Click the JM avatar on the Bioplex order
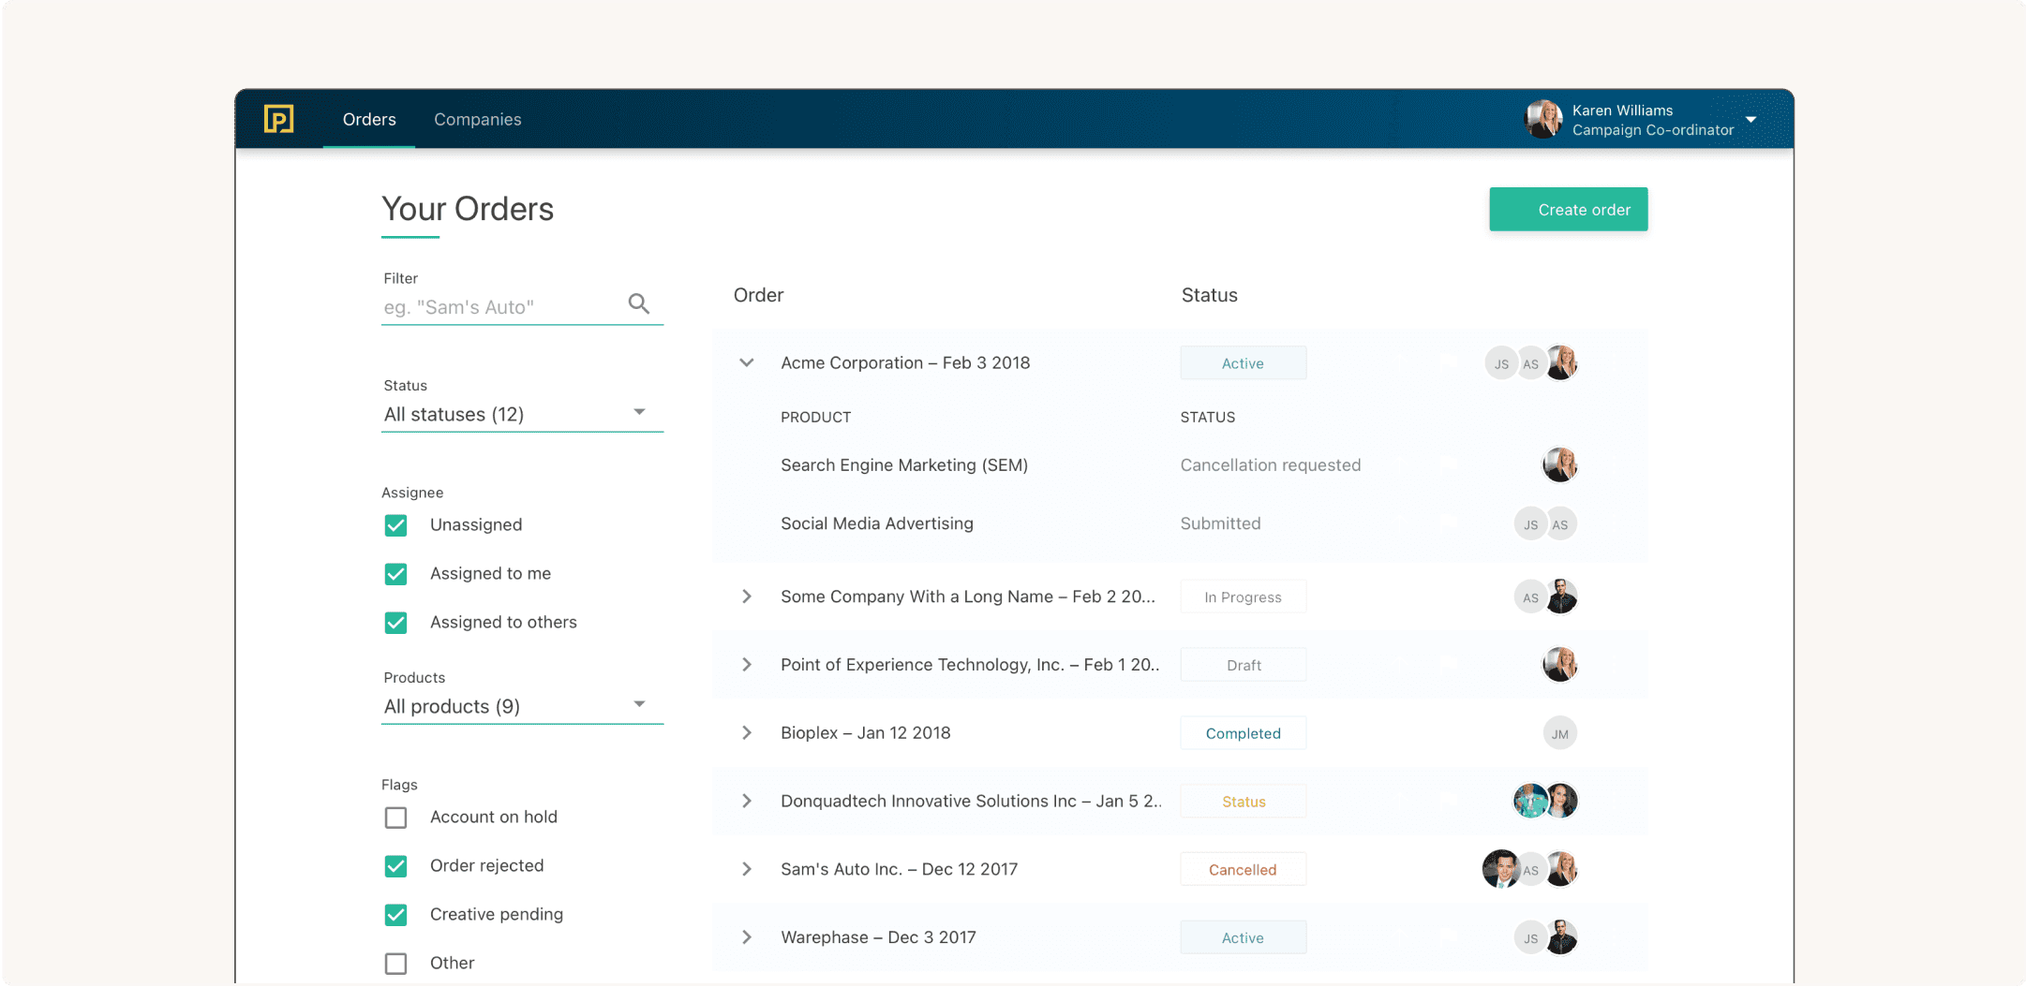 (x=1559, y=732)
